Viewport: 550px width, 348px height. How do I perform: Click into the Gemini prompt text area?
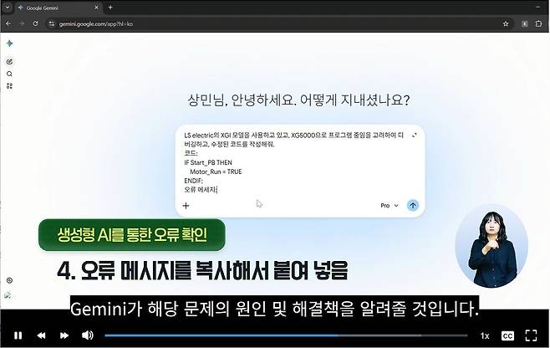click(294, 162)
